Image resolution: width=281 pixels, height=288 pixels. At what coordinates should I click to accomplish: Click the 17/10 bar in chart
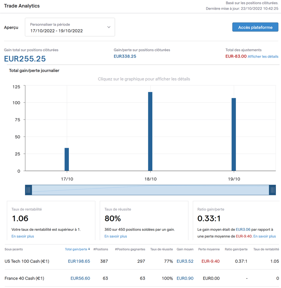[x=67, y=159]
